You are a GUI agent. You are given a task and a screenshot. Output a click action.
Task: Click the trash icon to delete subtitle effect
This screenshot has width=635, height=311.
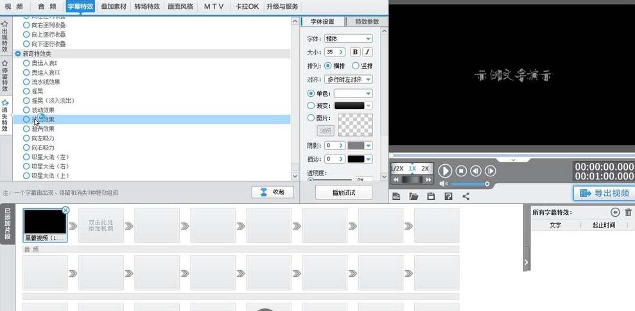(x=628, y=212)
